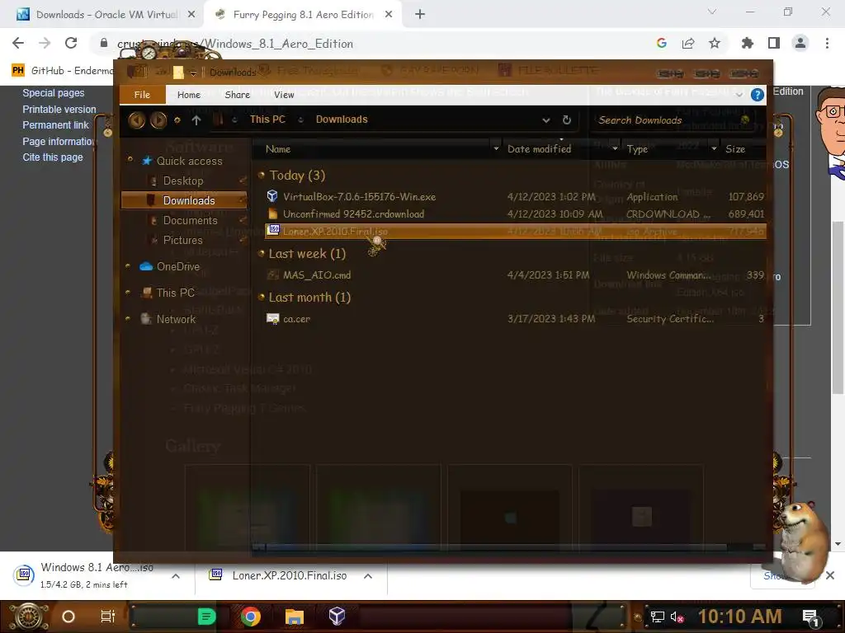This screenshot has width=845, height=633.
Task: Select Documents in navigation pane
Action: (x=191, y=220)
